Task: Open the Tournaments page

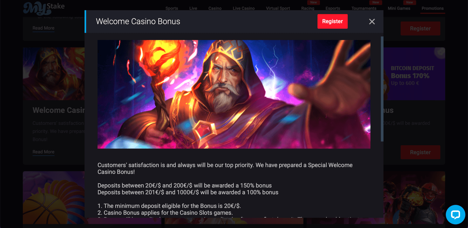Action: [364, 8]
